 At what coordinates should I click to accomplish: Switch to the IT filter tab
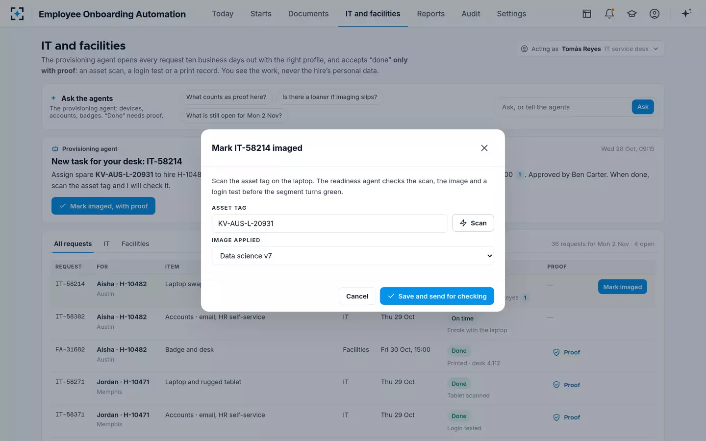click(x=106, y=244)
